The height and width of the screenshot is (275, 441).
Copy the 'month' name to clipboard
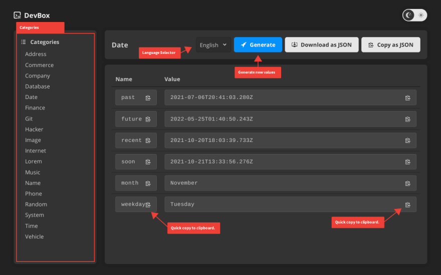148,183
